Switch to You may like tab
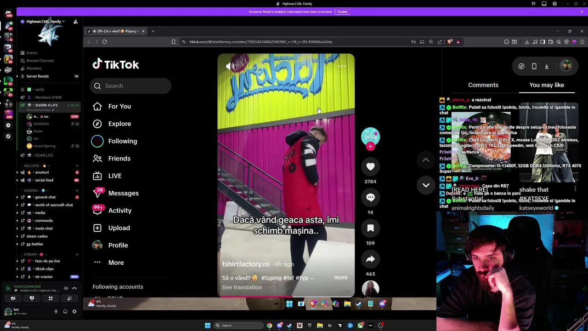Image resolution: width=588 pixels, height=331 pixels. click(547, 85)
